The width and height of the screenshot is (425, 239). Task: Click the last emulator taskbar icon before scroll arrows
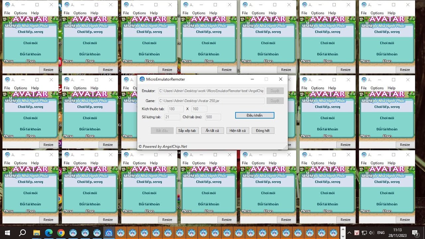click(333, 233)
